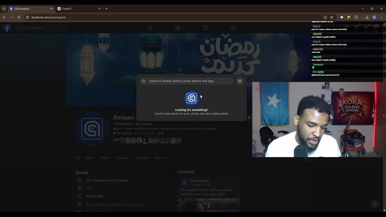Click the follower avatars row under TV channel
The width and height of the screenshot is (386, 217).
tap(147, 140)
